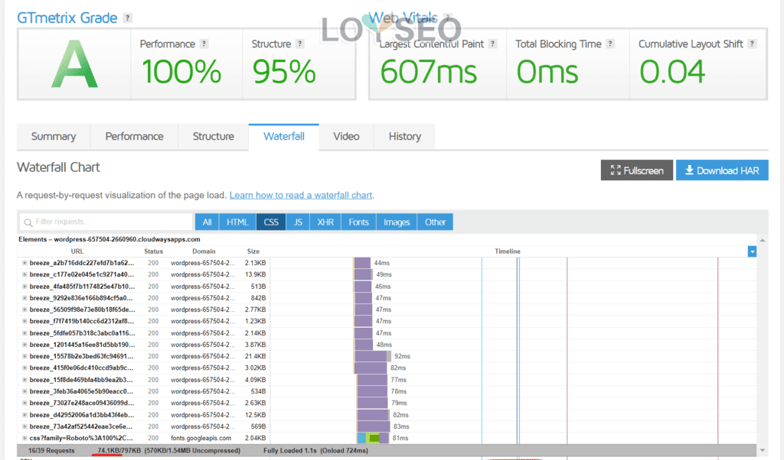Click the Download HAR button
This screenshot has height=460, width=784.
click(722, 170)
